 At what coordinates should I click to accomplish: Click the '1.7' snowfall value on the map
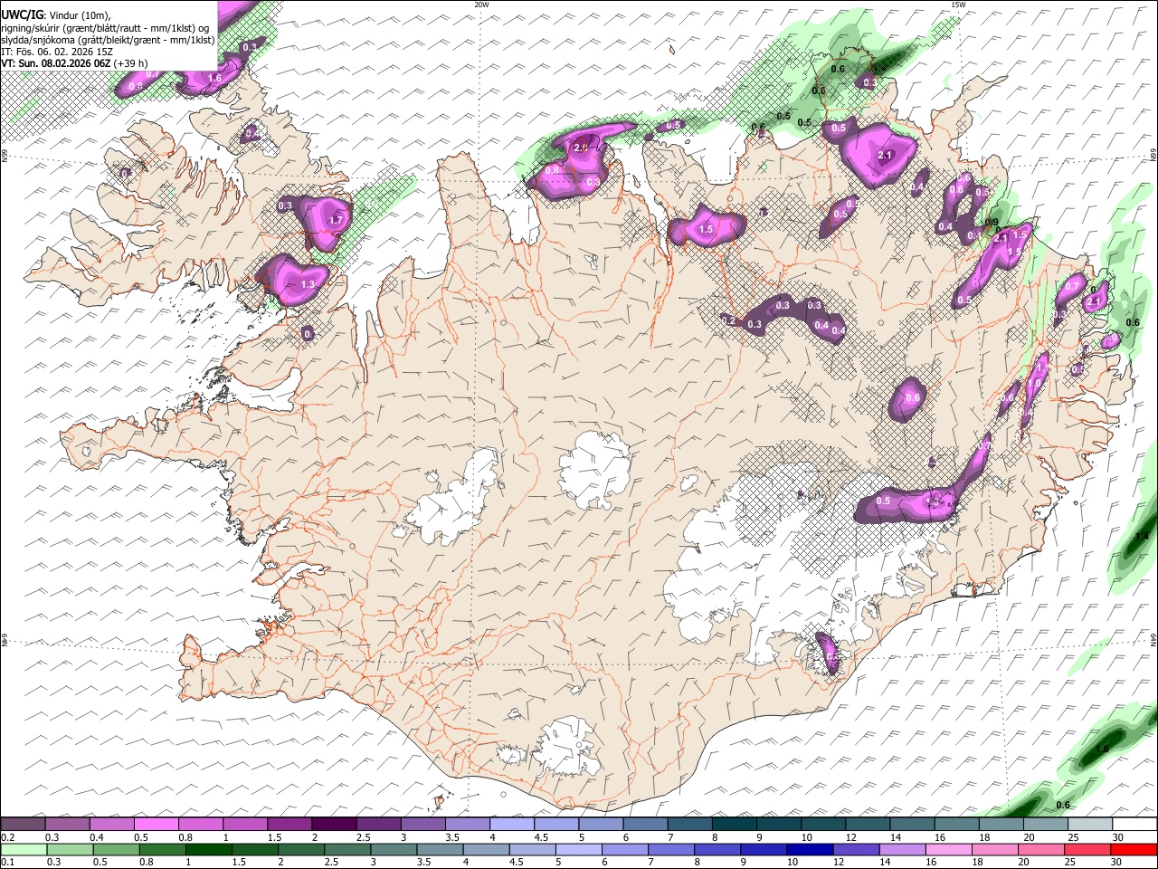pyautogui.click(x=337, y=220)
